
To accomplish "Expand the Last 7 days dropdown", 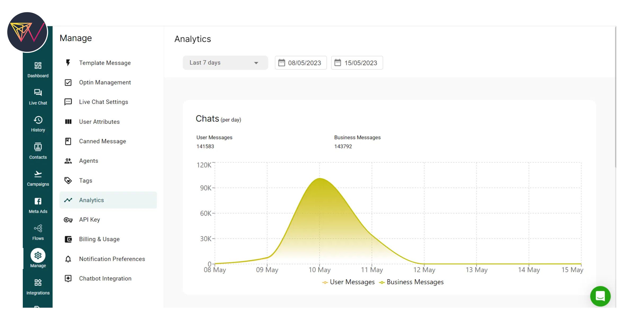I will coord(225,63).
